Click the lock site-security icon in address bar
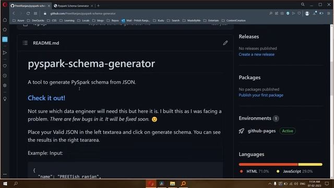The image size is (334, 188). pos(45,14)
